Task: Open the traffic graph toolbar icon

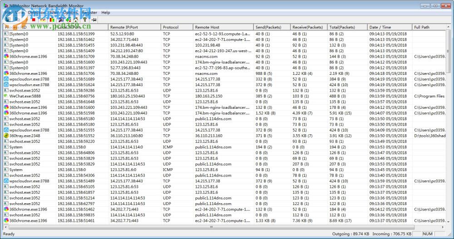Action: click(43, 20)
